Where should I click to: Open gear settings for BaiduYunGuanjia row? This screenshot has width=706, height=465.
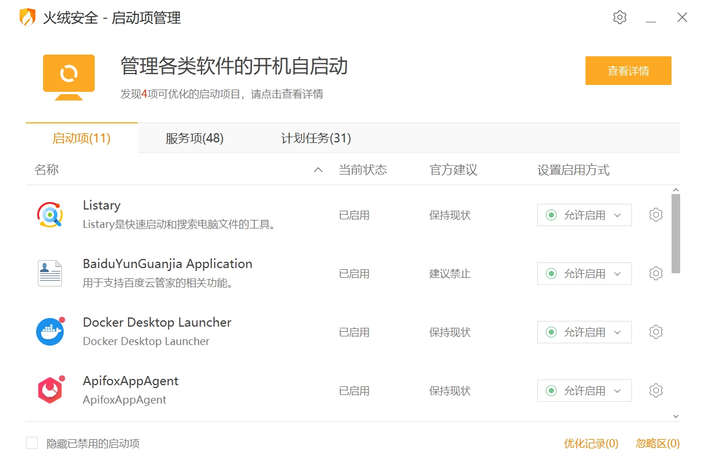(656, 273)
